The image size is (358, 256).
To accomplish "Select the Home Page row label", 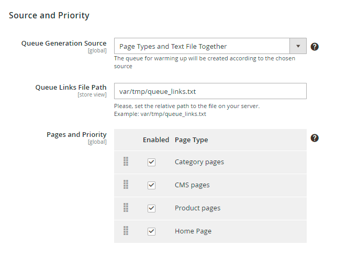I will tap(193, 231).
